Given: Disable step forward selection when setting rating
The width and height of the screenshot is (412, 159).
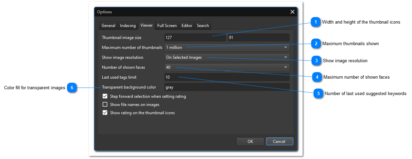Looking at the screenshot, I should 105,96.
